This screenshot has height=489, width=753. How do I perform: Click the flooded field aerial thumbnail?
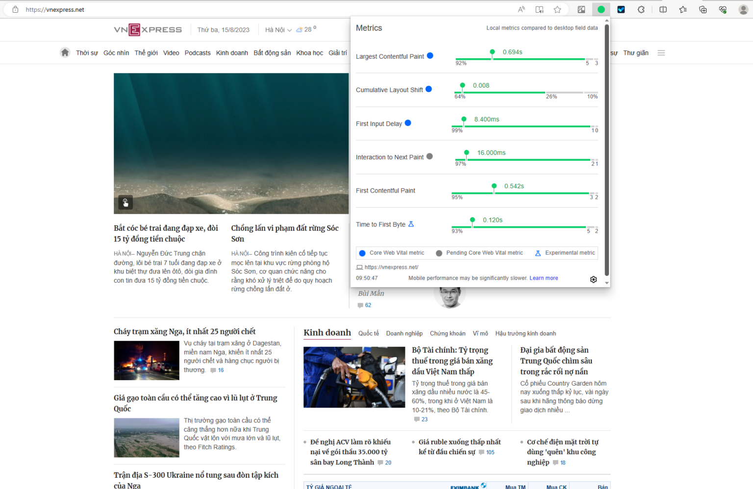tap(147, 438)
